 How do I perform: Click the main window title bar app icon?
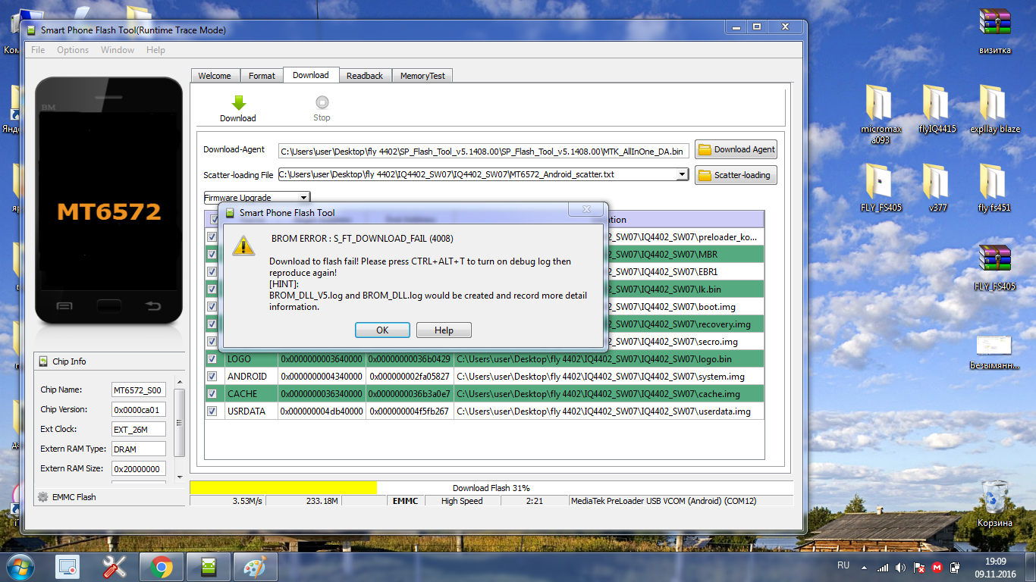[x=31, y=30]
